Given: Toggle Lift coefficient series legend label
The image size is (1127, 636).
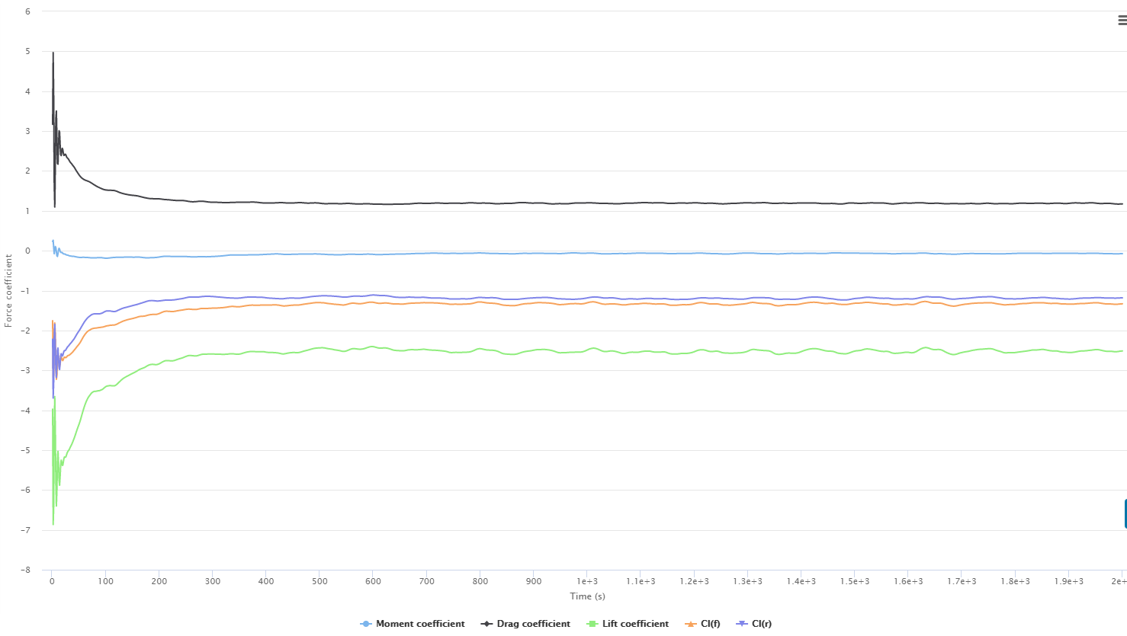Looking at the screenshot, I should click(x=635, y=624).
